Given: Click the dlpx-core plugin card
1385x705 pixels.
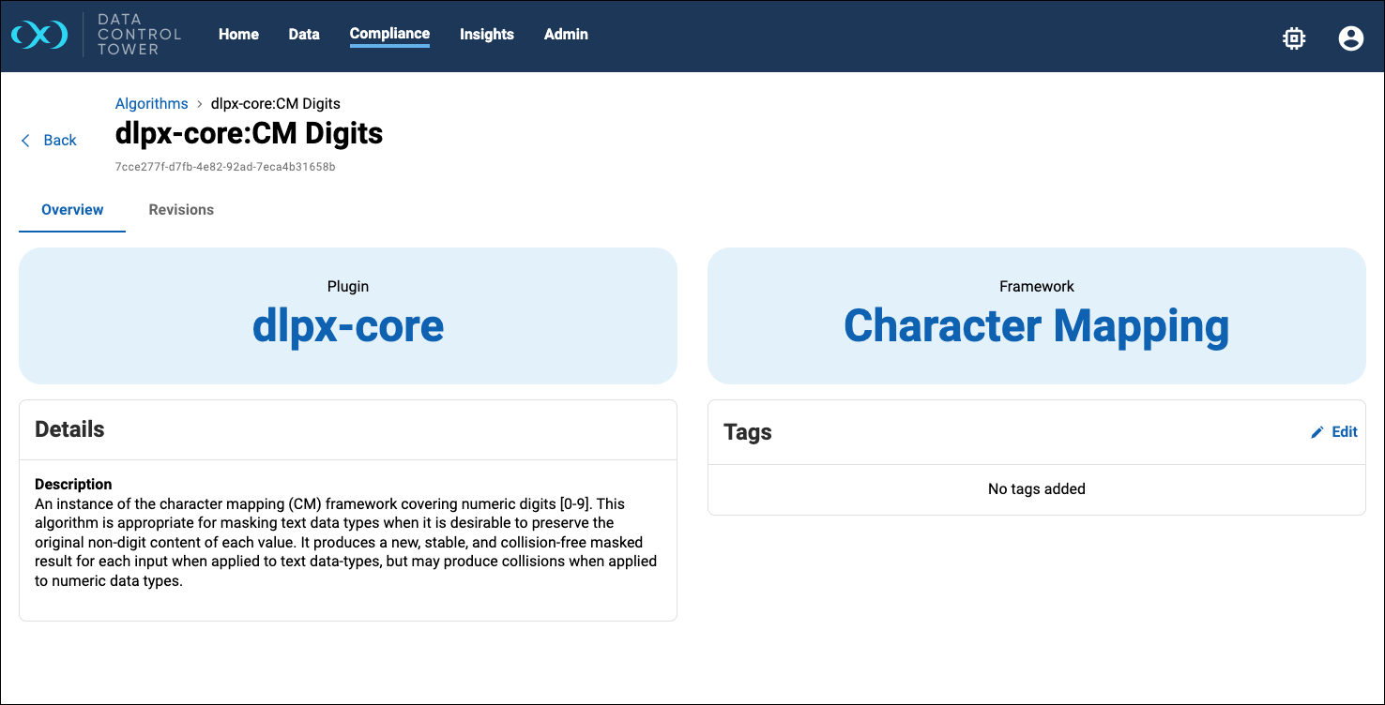Looking at the screenshot, I should coord(347,316).
